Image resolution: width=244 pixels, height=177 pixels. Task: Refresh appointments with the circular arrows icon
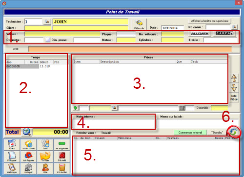click(233, 132)
